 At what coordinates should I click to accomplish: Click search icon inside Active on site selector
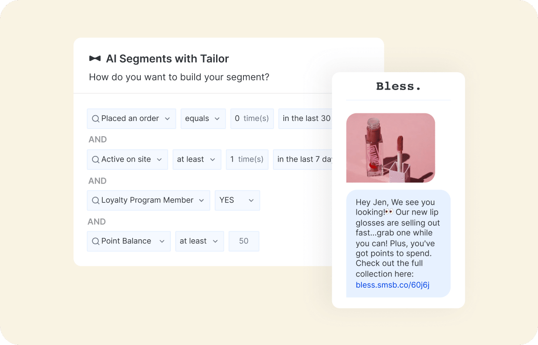(95, 160)
